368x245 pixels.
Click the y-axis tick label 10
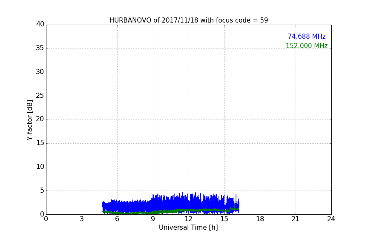click(40, 167)
